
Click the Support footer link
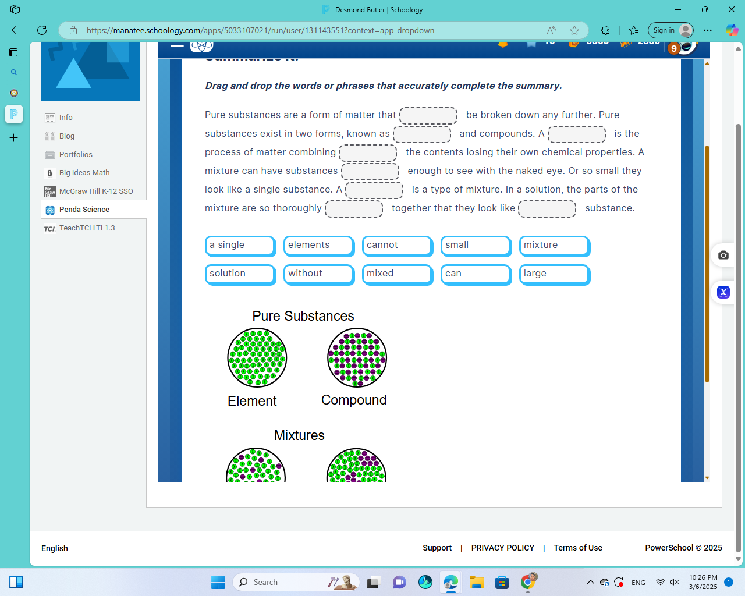(x=437, y=548)
